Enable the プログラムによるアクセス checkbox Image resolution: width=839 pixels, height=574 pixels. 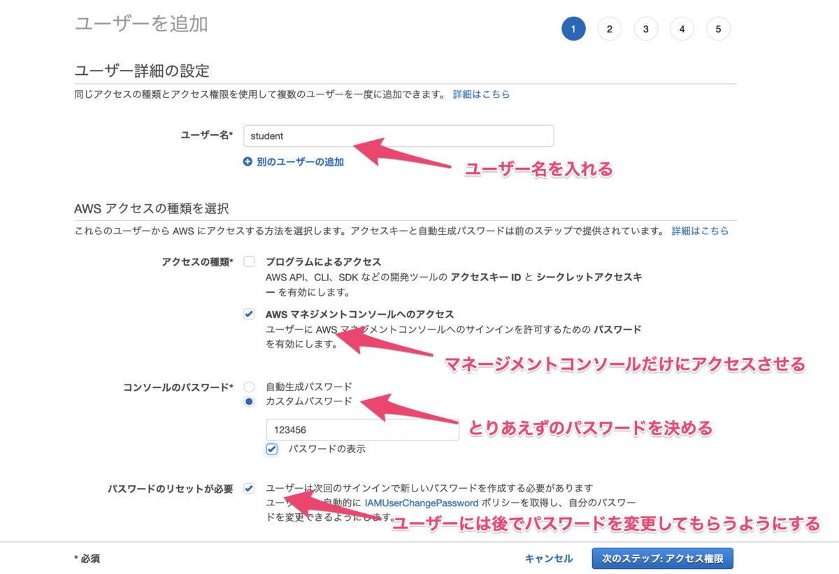point(249,262)
